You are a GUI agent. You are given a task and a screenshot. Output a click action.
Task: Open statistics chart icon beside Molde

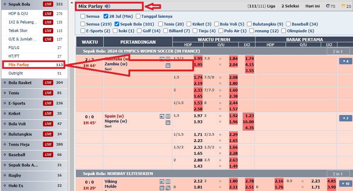162,188
